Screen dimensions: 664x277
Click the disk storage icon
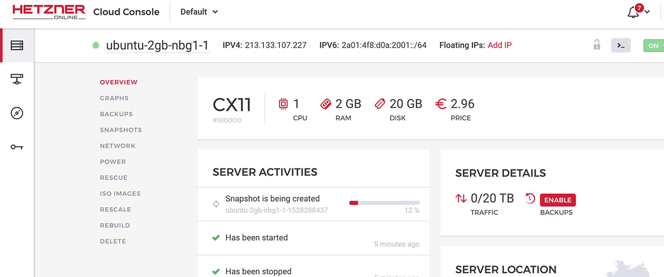tap(380, 104)
